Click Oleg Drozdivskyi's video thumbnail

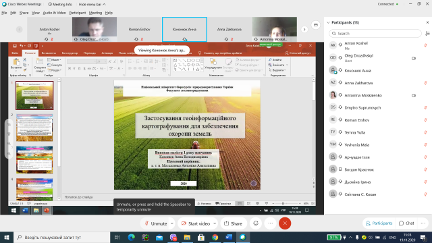pyautogui.click(x=94, y=29)
